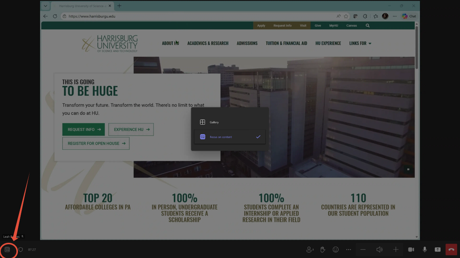The image size is (460, 258).
Task: Click the favorites list icon in browser toolbar
Action: tap(376, 16)
